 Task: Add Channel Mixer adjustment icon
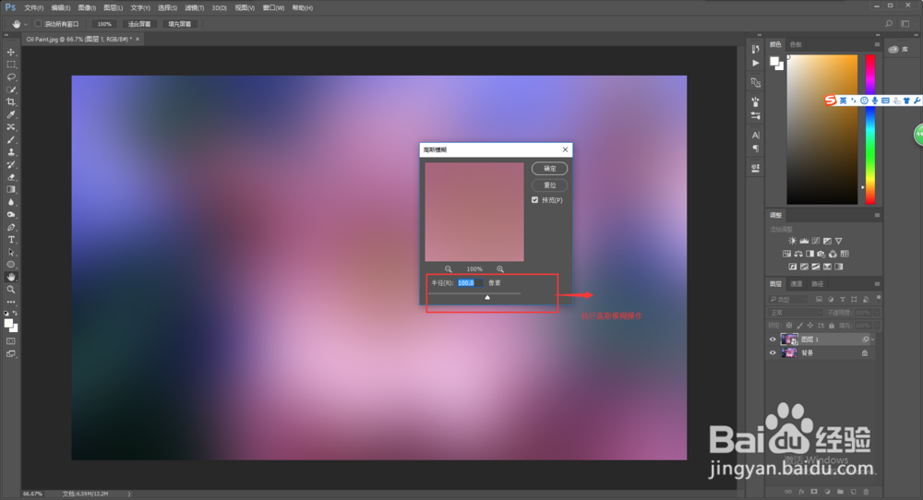pos(833,254)
